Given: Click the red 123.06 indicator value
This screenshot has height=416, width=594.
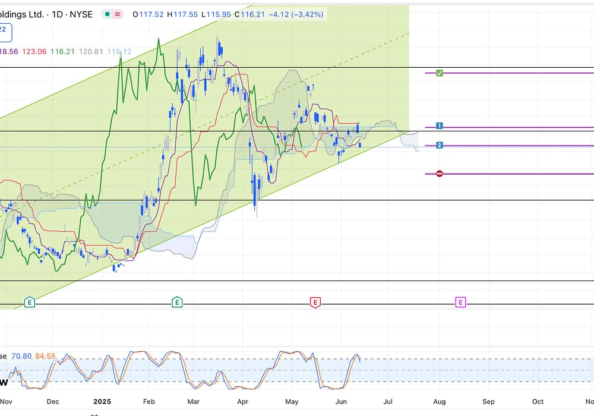Looking at the screenshot, I should pyautogui.click(x=34, y=52).
